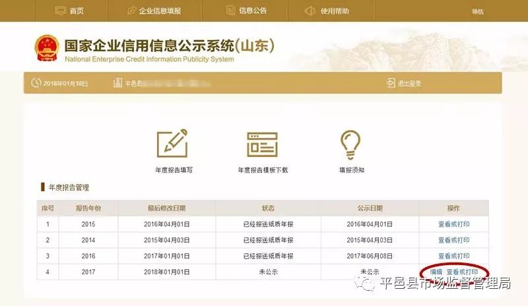Click the national emblem logo

tap(47, 48)
